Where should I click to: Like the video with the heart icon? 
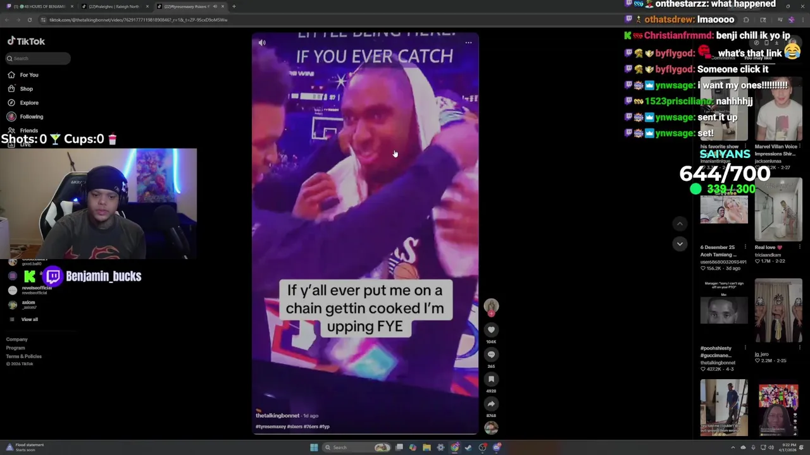pos(491,329)
